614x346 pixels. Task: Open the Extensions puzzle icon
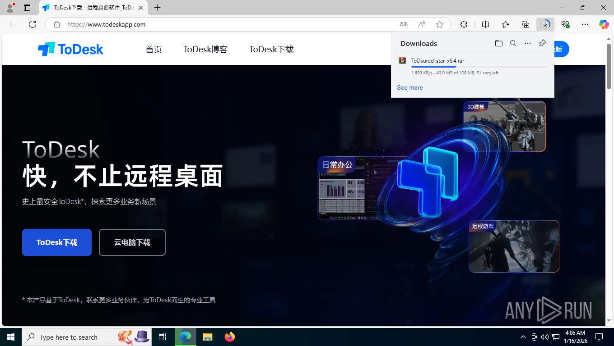[x=464, y=24]
